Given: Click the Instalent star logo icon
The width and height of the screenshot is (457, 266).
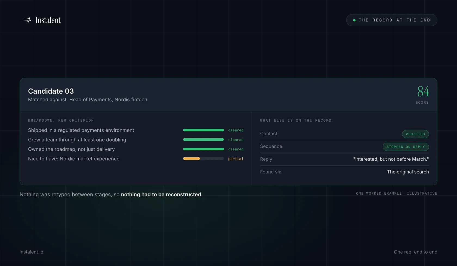Looking at the screenshot, I should click(x=26, y=20).
